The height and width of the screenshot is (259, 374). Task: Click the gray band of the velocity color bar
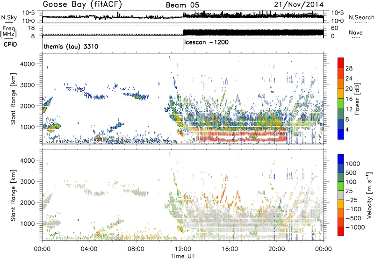(341, 195)
